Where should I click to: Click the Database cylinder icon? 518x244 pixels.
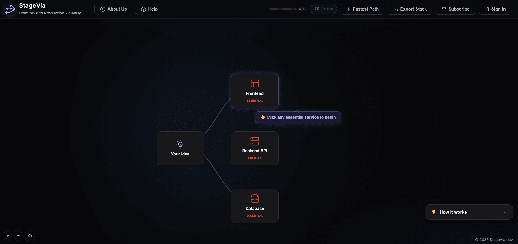tap(254, 199)
